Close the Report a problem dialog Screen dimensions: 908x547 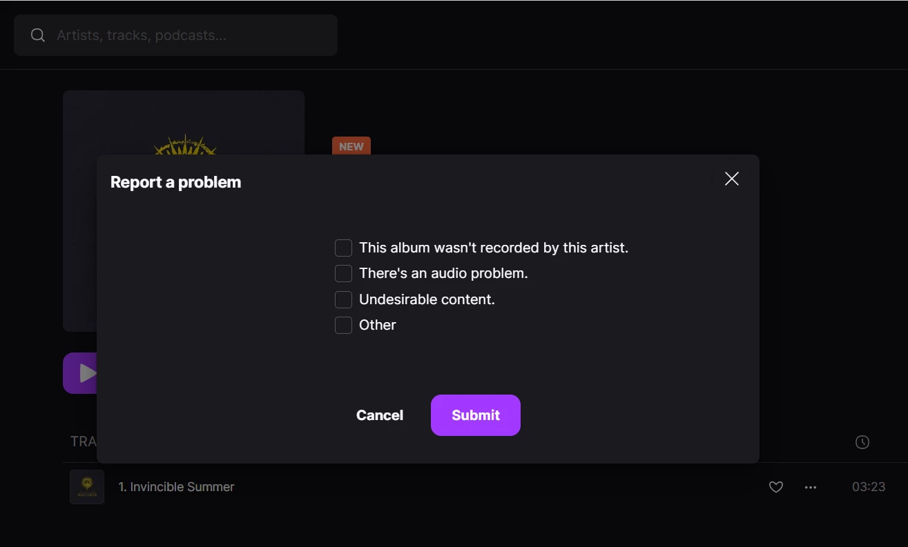click(x=732, y=179)
